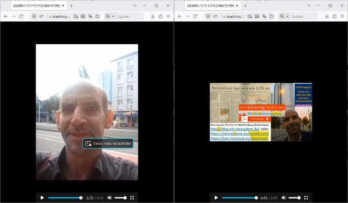This screenshot has width=348, height=203.
Task: Click 'Dieses Video herausholen' picture-in-picture button
Action: click(108, 144)
